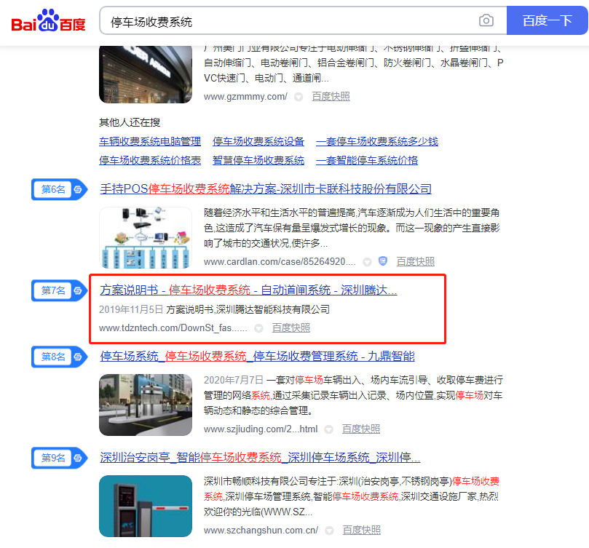
Task: Expand dropdown arrow next to www.gzmmmy.com
Action: (x=299, y=98)
